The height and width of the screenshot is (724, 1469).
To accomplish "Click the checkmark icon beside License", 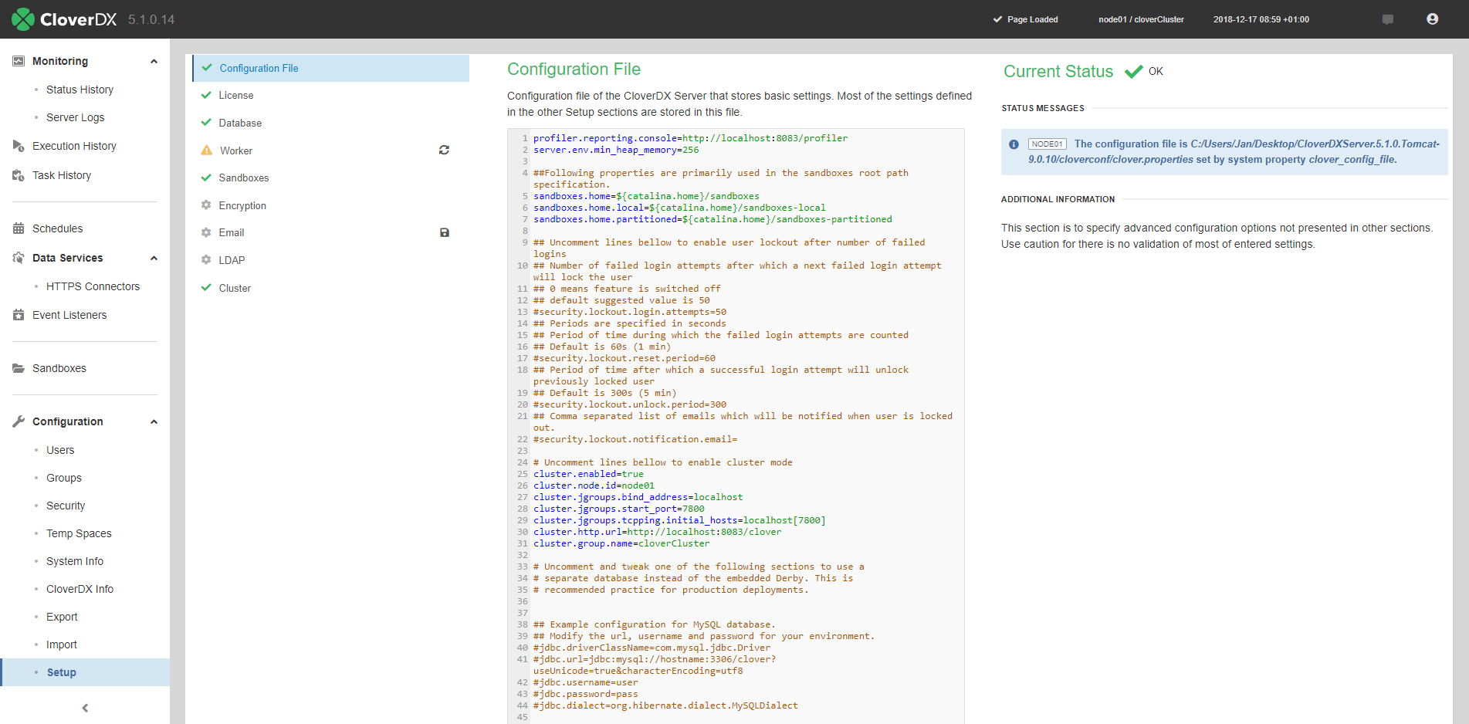I will tap(206, 95).
